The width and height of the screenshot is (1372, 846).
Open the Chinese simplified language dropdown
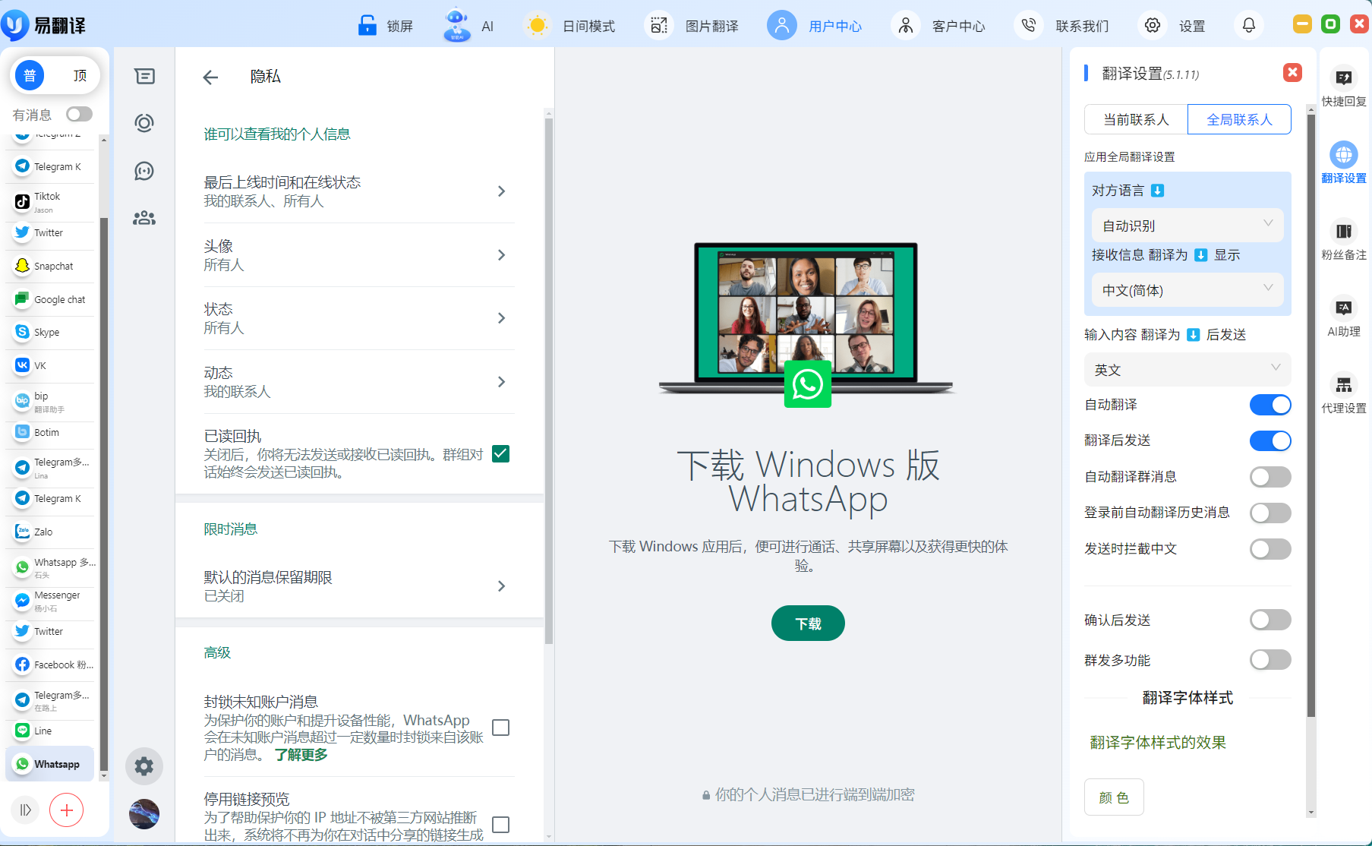click(1187, 290)
